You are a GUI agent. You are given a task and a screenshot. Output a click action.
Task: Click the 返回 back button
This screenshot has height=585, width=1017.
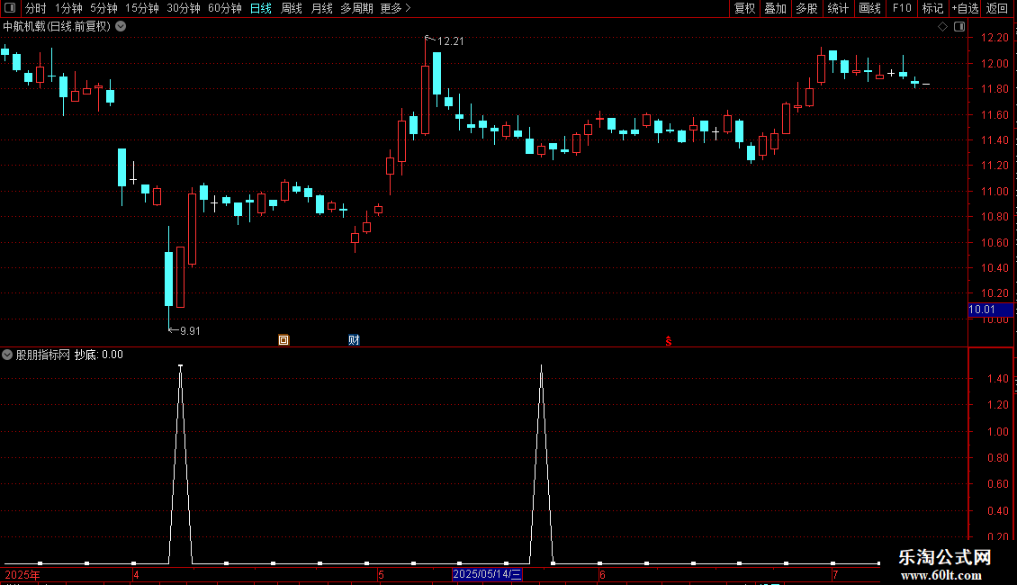click(x=997, y=8)
